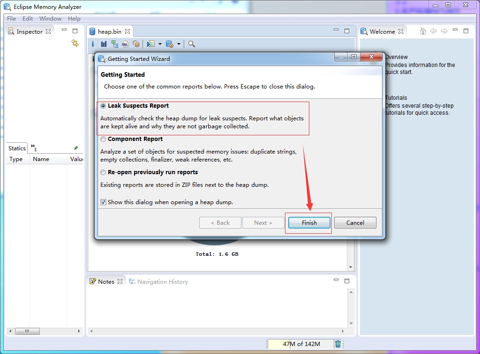Click the Inspector link-with-snapshot arrows icon

point(75,43)
